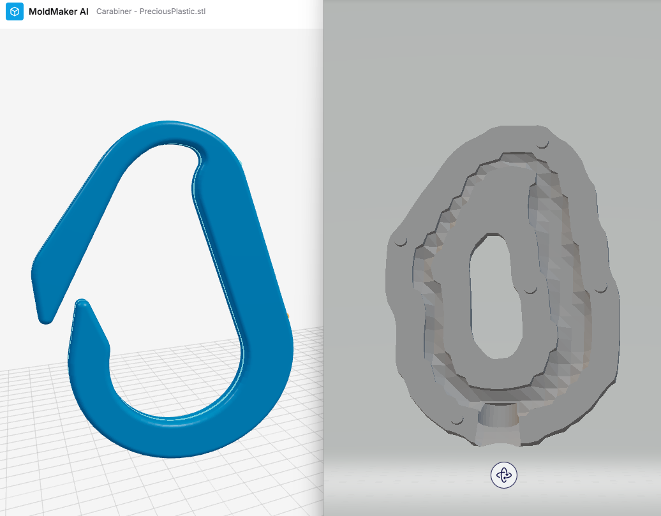Click the left alignment pin on the mold
Viewport: 661px width, 516px height.
(x=401, y=241)
